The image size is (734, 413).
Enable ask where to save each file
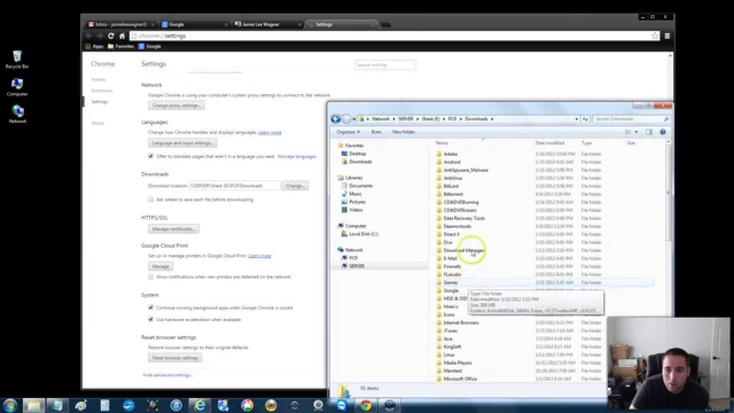(151, 200)
